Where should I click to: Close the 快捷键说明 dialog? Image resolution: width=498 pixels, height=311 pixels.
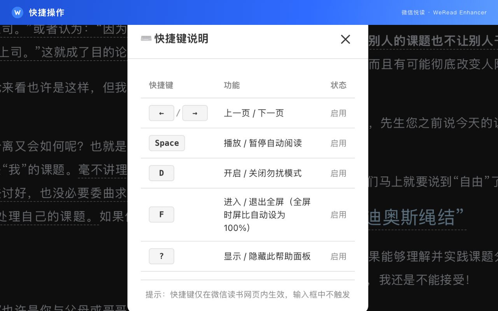345,39
